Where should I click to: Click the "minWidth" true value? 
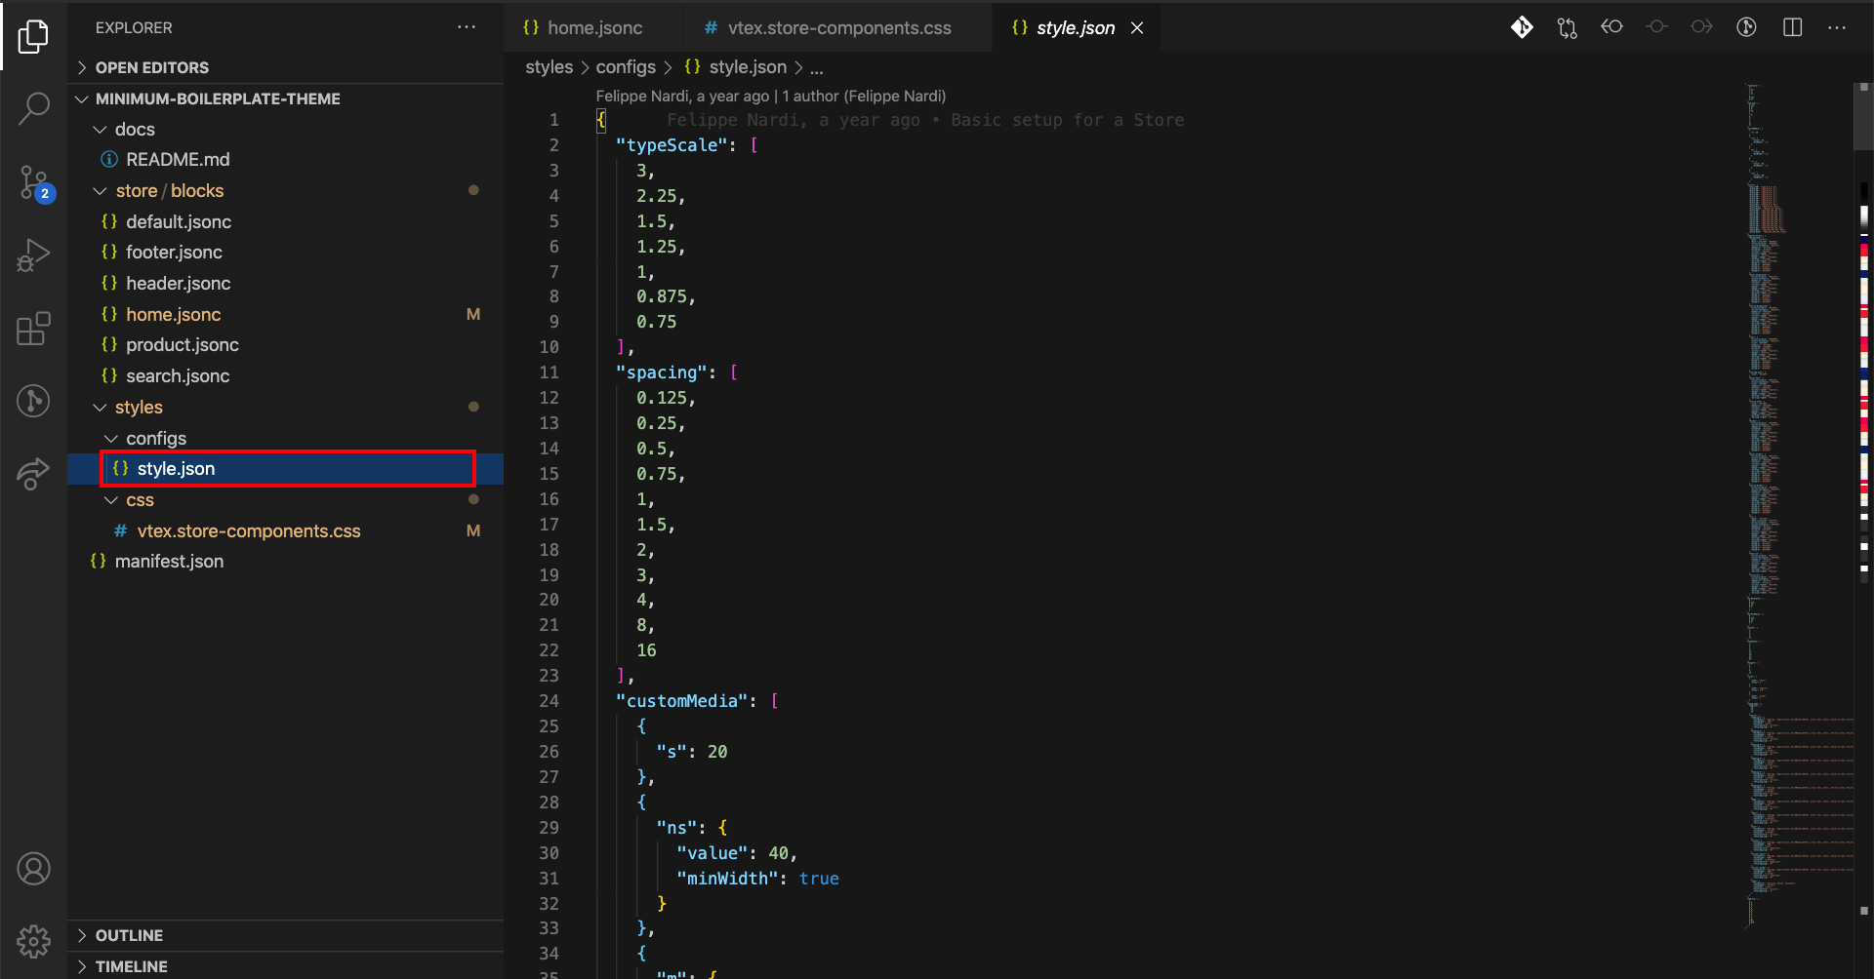(x=819, y=879)
